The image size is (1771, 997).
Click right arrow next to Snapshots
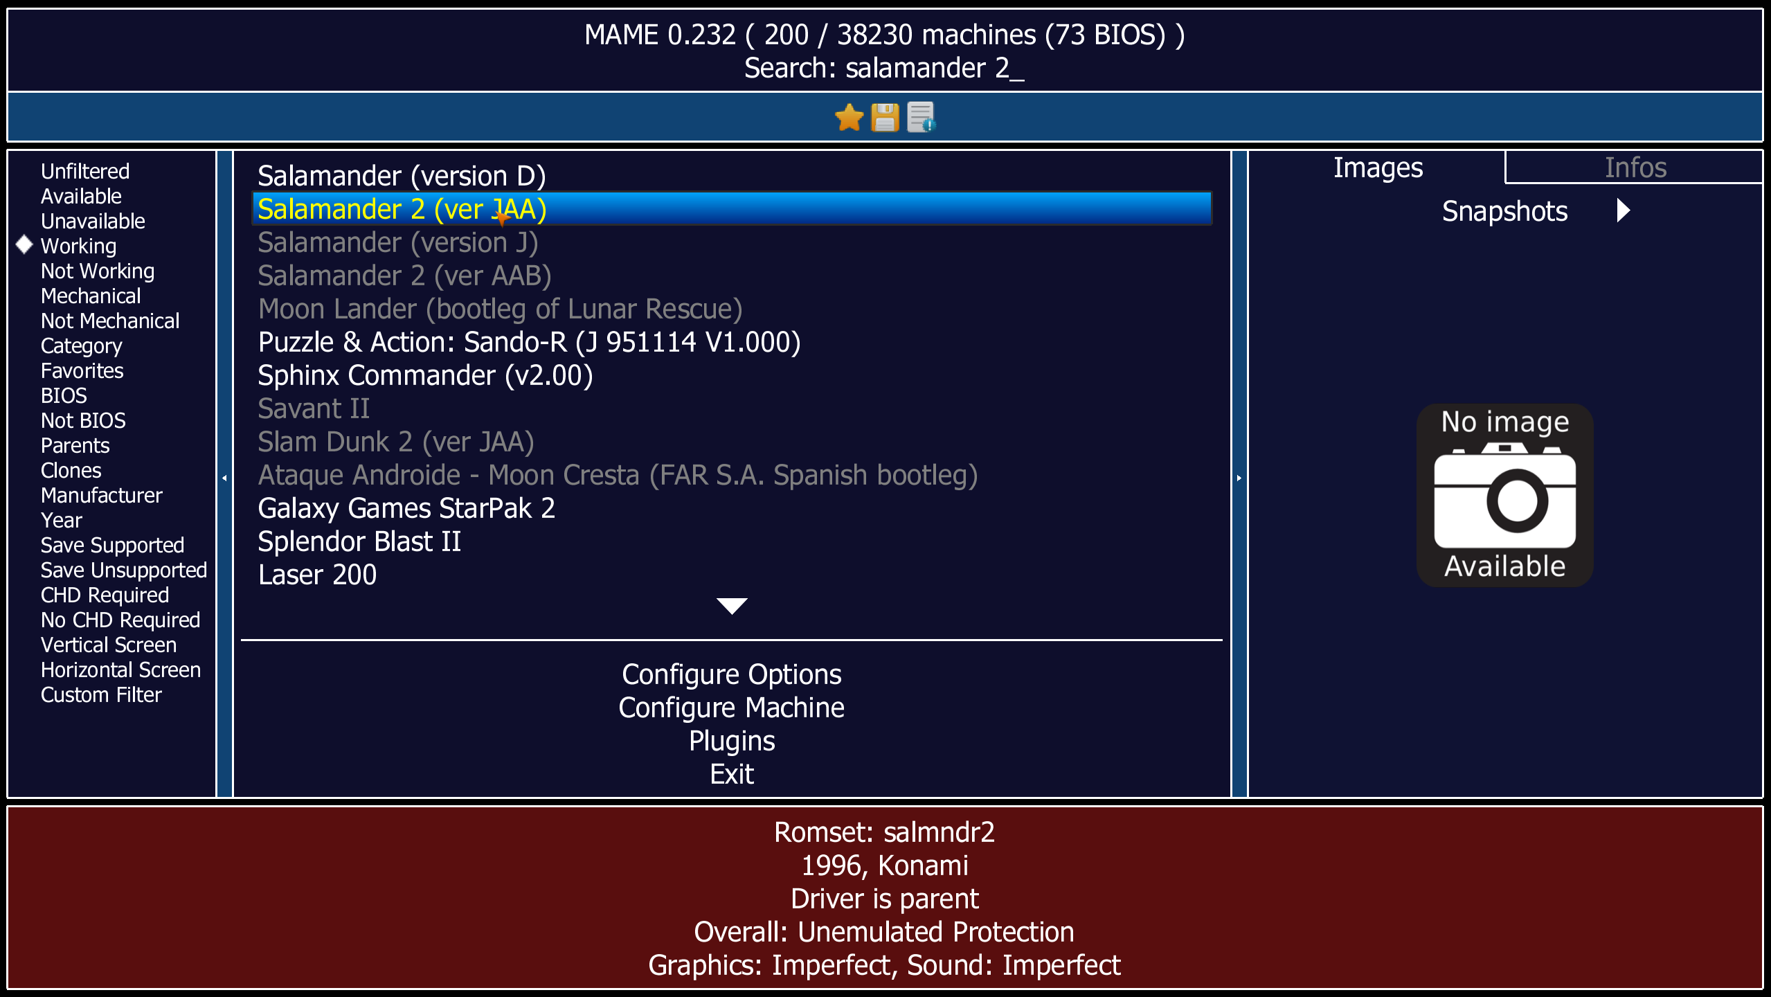point(1624,210)
